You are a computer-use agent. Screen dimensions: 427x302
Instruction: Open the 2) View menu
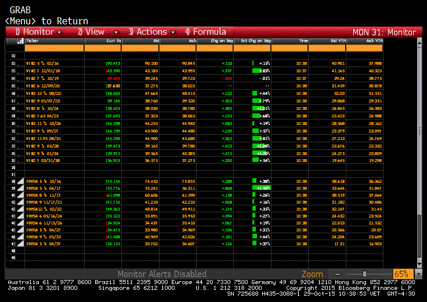(x=91, y=32)
